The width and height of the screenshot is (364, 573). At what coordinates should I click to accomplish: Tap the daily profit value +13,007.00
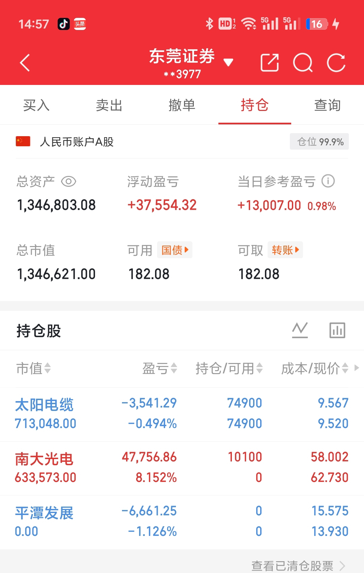click(269, 206)
